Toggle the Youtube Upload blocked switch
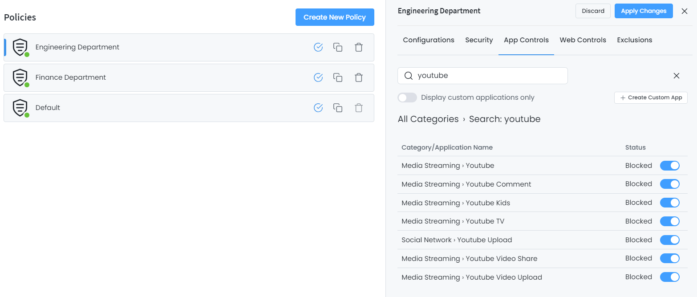 coord(669,240)
